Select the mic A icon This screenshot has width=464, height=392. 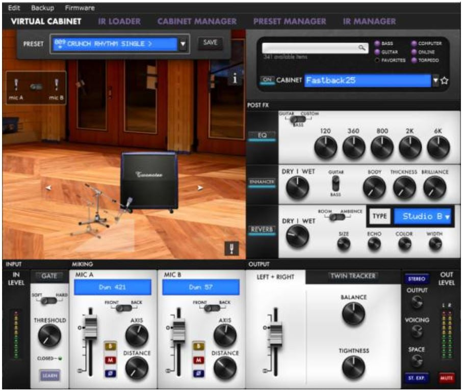tap(17, 85)
